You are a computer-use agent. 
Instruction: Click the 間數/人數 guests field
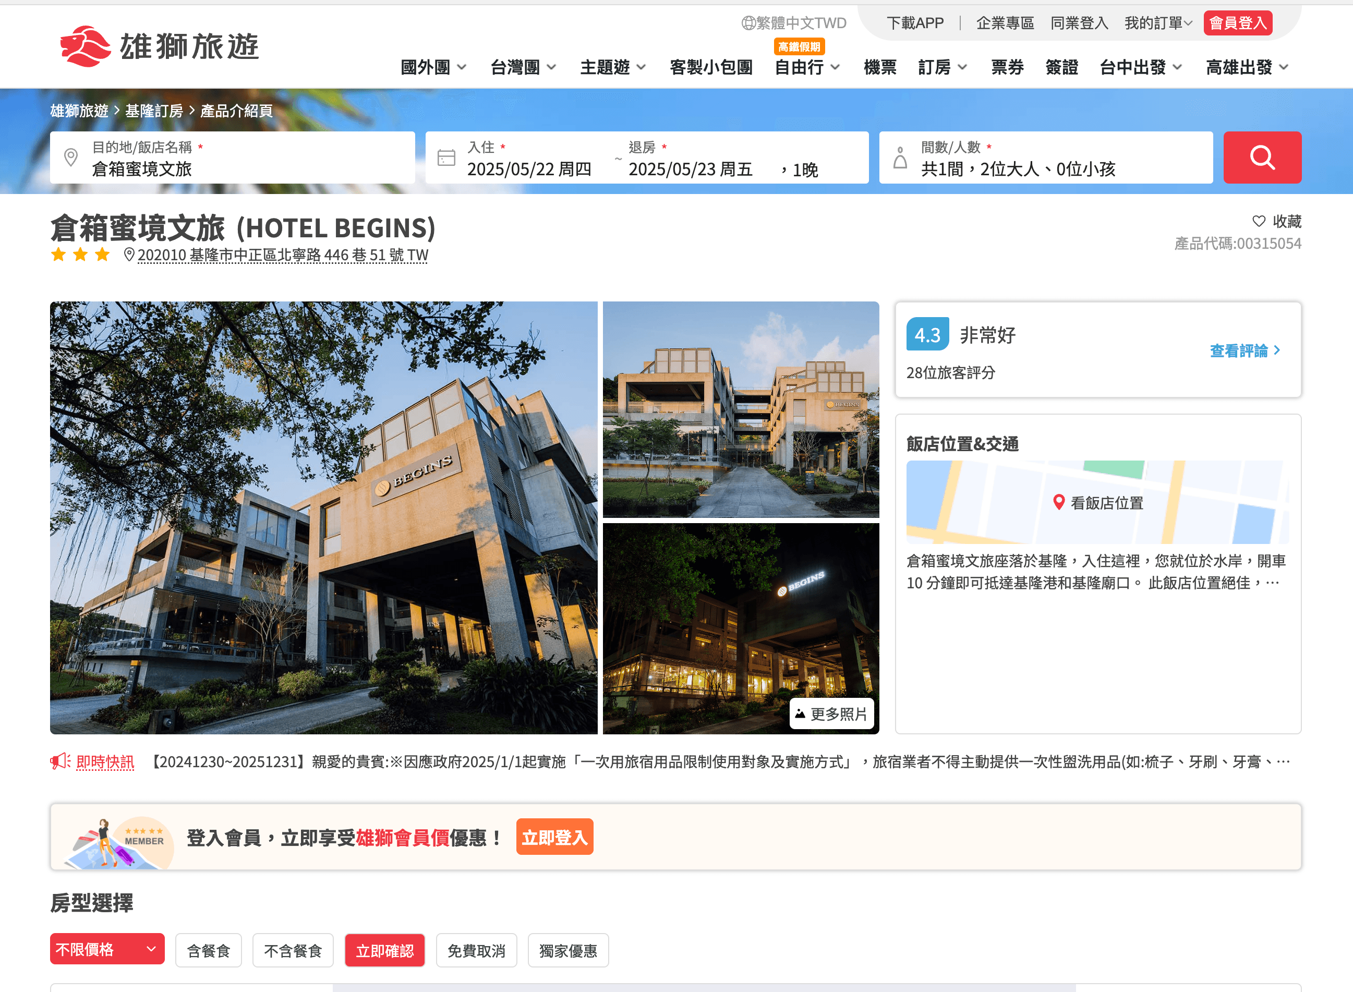tap(1046, 158)
